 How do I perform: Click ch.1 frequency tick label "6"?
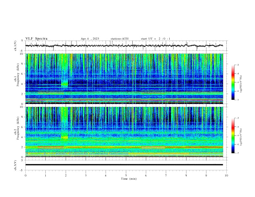click(x=23, y=74)
